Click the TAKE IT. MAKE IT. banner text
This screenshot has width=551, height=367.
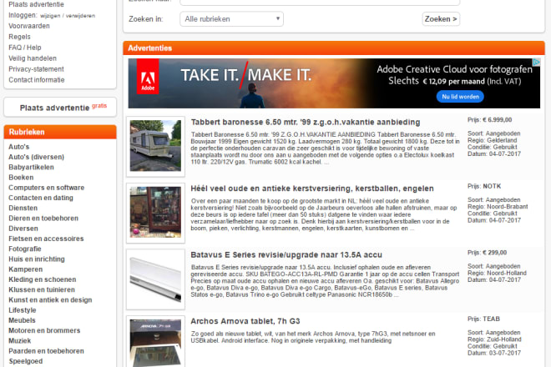(246, 75)
